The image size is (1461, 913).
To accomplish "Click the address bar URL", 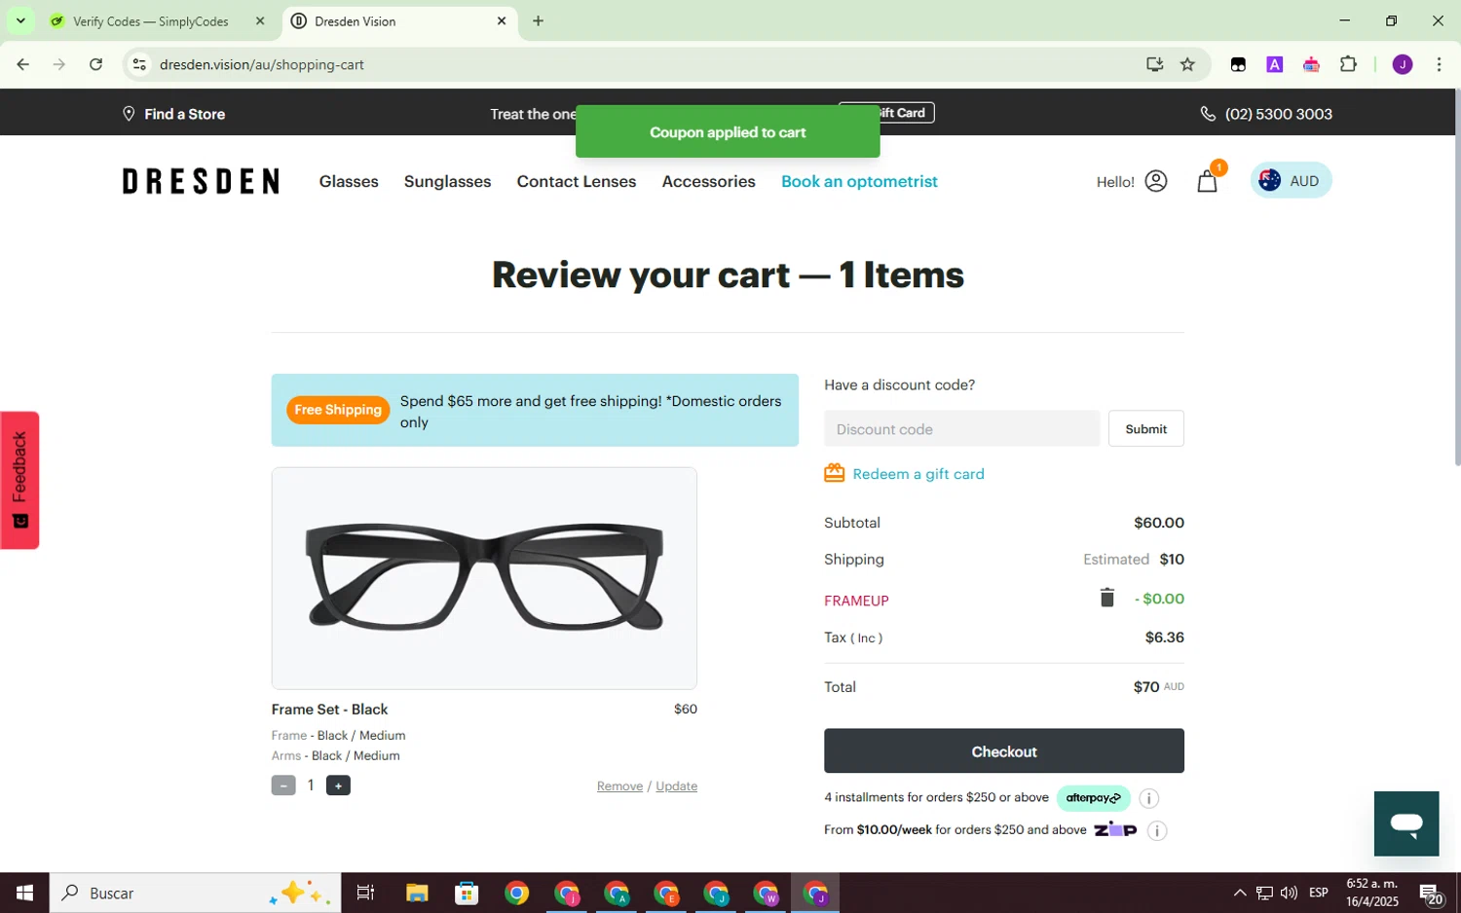I will 262,64.
